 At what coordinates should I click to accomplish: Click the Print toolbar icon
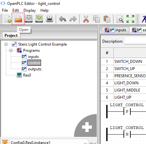point(50,19)
